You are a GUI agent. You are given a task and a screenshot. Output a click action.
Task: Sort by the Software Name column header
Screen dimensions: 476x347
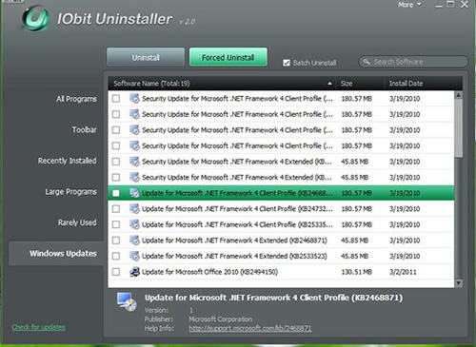222,84
